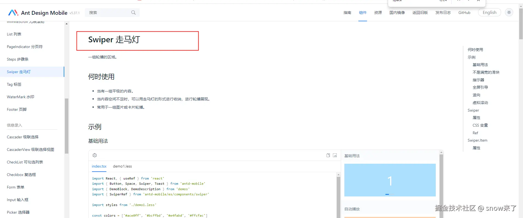Open Cascader 级联选择 in the sidebar
This screenshot has width=523, height=218.
click(32, 137)
